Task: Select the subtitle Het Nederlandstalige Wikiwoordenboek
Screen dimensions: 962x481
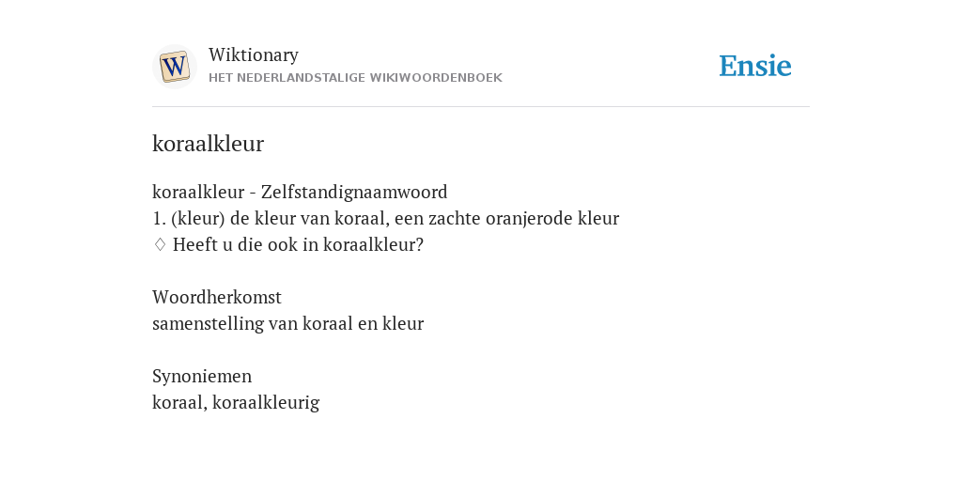Action: pyautogui.click(x=355, y=78)
